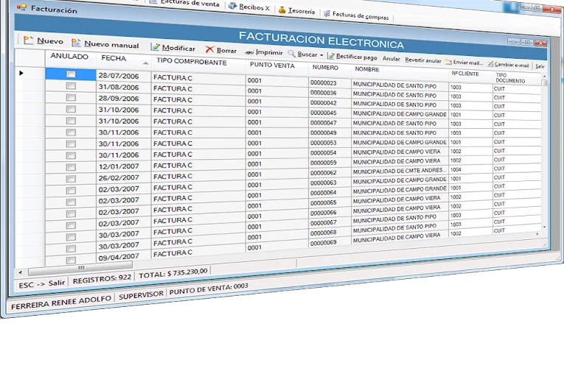564x368 pixels.
Task: Click the Enviar mail button
Action: [x=464, y=62]
